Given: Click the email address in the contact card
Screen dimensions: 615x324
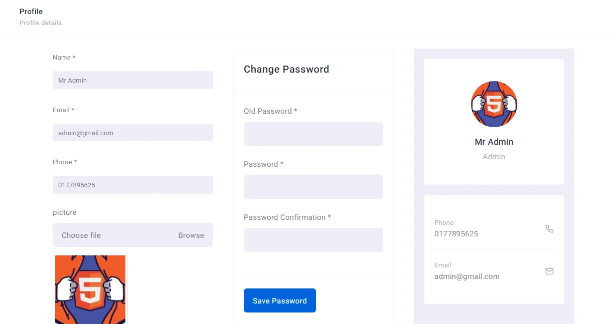Looking at the screenshot, I should tap(467, 276).
